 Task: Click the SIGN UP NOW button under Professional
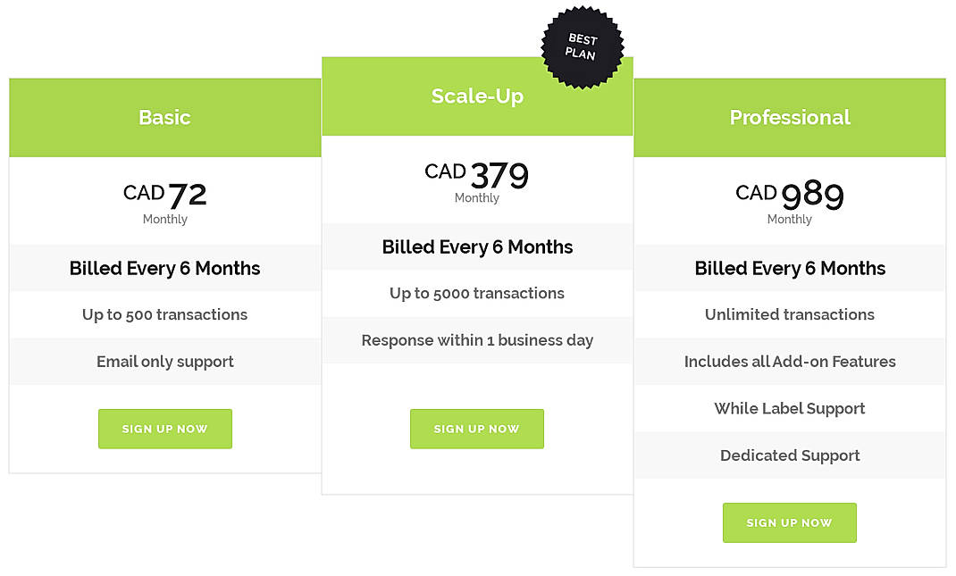coord(789,522)
